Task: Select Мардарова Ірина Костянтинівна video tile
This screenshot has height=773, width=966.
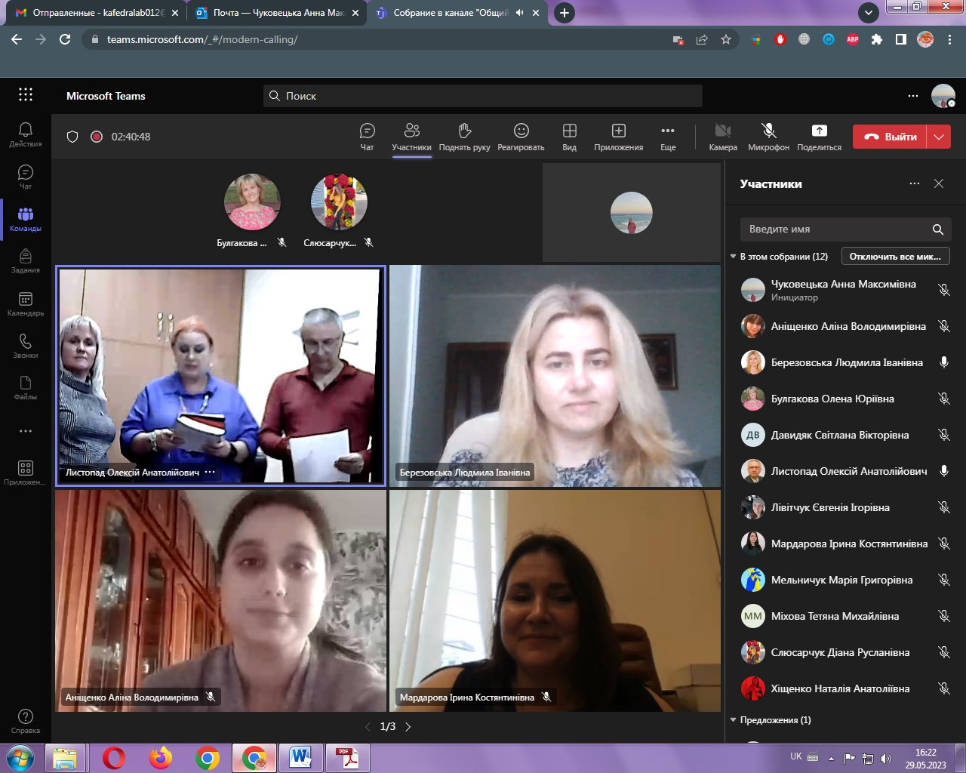Action: (555, 601)
